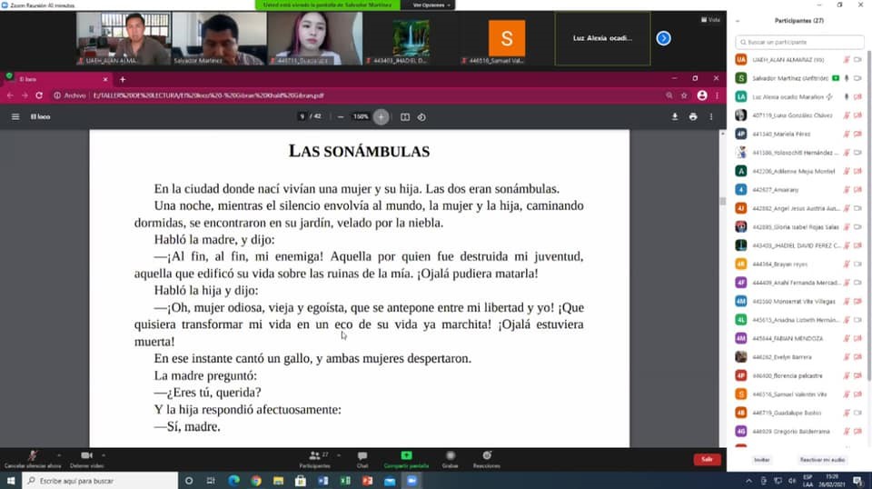Image resolution: width=872 pixels, height=489 pixels.
Task: Open Google Chrome from taskbar
Action: (256, 481)
